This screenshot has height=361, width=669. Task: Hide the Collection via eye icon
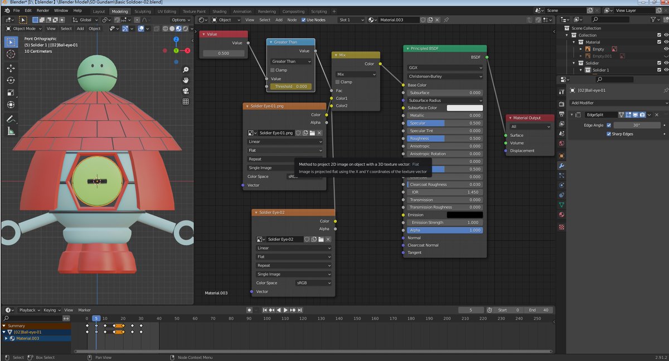(666, 35)
